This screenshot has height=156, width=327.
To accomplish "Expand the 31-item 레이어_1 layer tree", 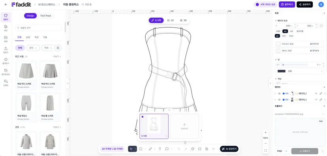I will 275,99.
